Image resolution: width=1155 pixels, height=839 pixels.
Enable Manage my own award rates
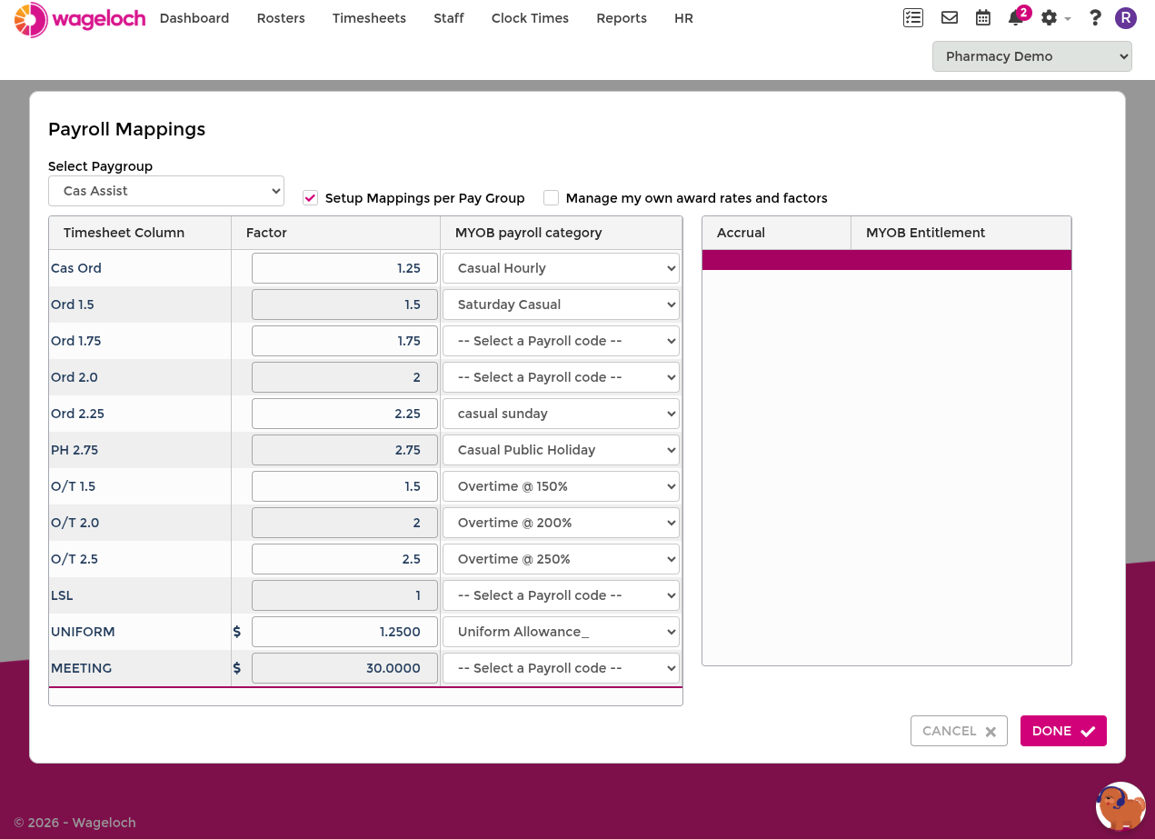click(x=551, y=197)
